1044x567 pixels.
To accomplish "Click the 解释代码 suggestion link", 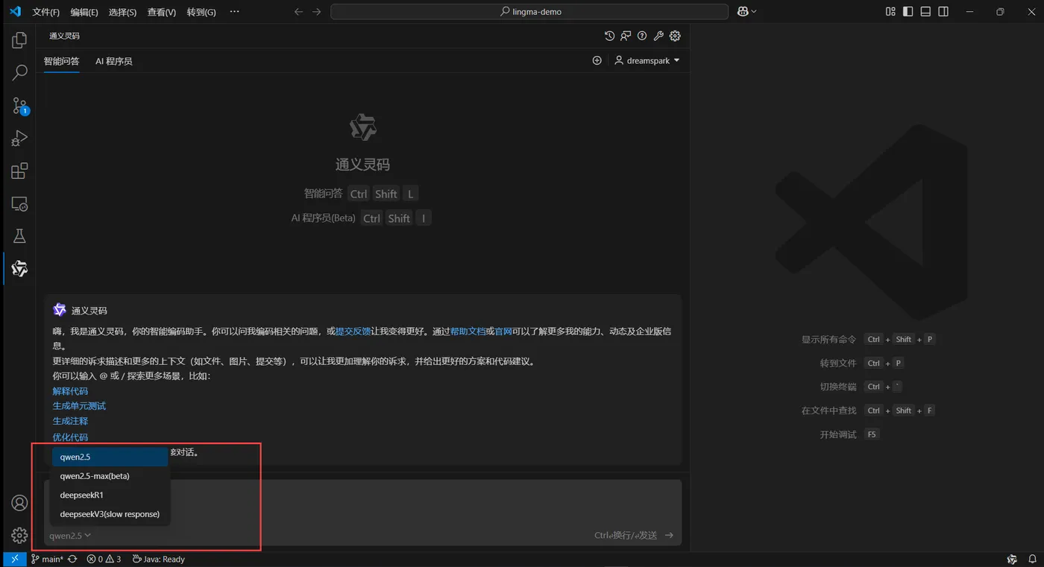I will click(70, 390).
